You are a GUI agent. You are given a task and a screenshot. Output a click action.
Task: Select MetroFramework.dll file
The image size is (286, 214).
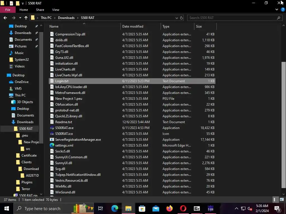(70, 93)
